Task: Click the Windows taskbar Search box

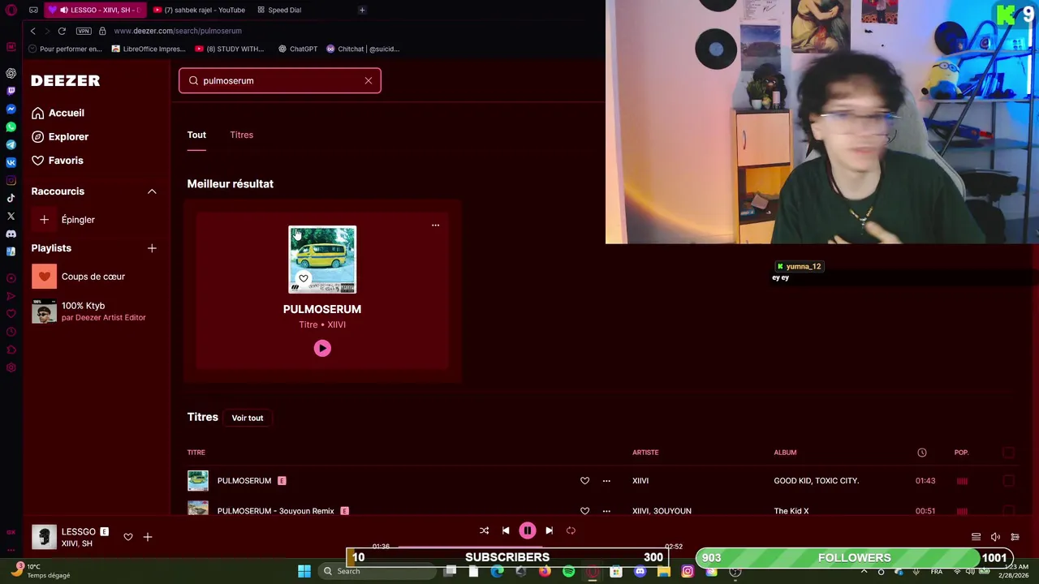Action: pos(376,571)
